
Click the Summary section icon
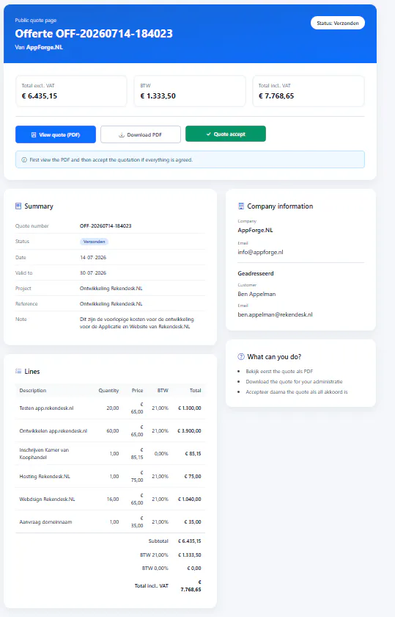coord(18,206)
